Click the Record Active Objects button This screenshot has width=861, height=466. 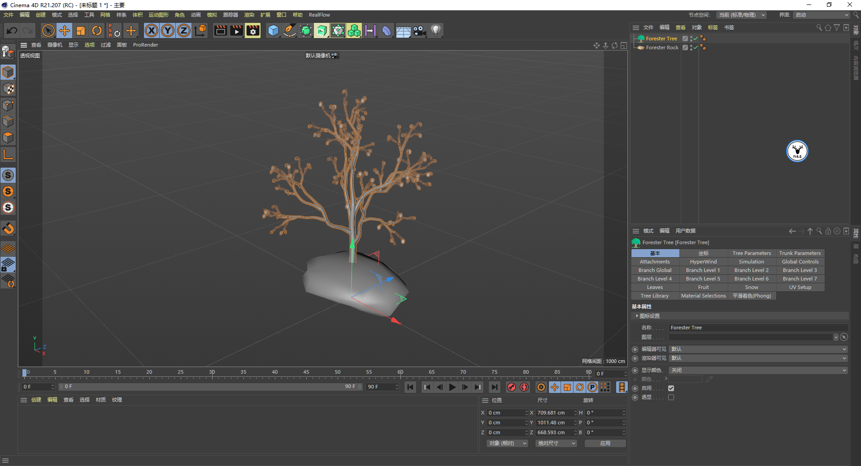[511, 387]
